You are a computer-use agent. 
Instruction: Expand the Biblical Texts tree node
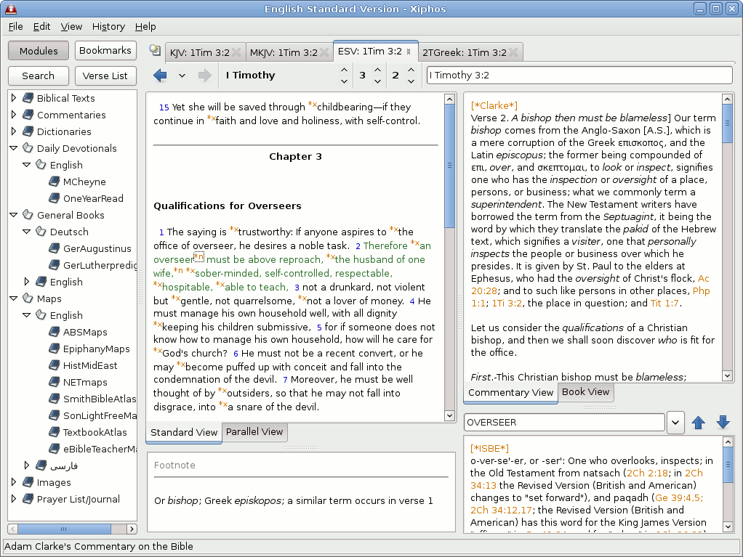click(14, 98)
